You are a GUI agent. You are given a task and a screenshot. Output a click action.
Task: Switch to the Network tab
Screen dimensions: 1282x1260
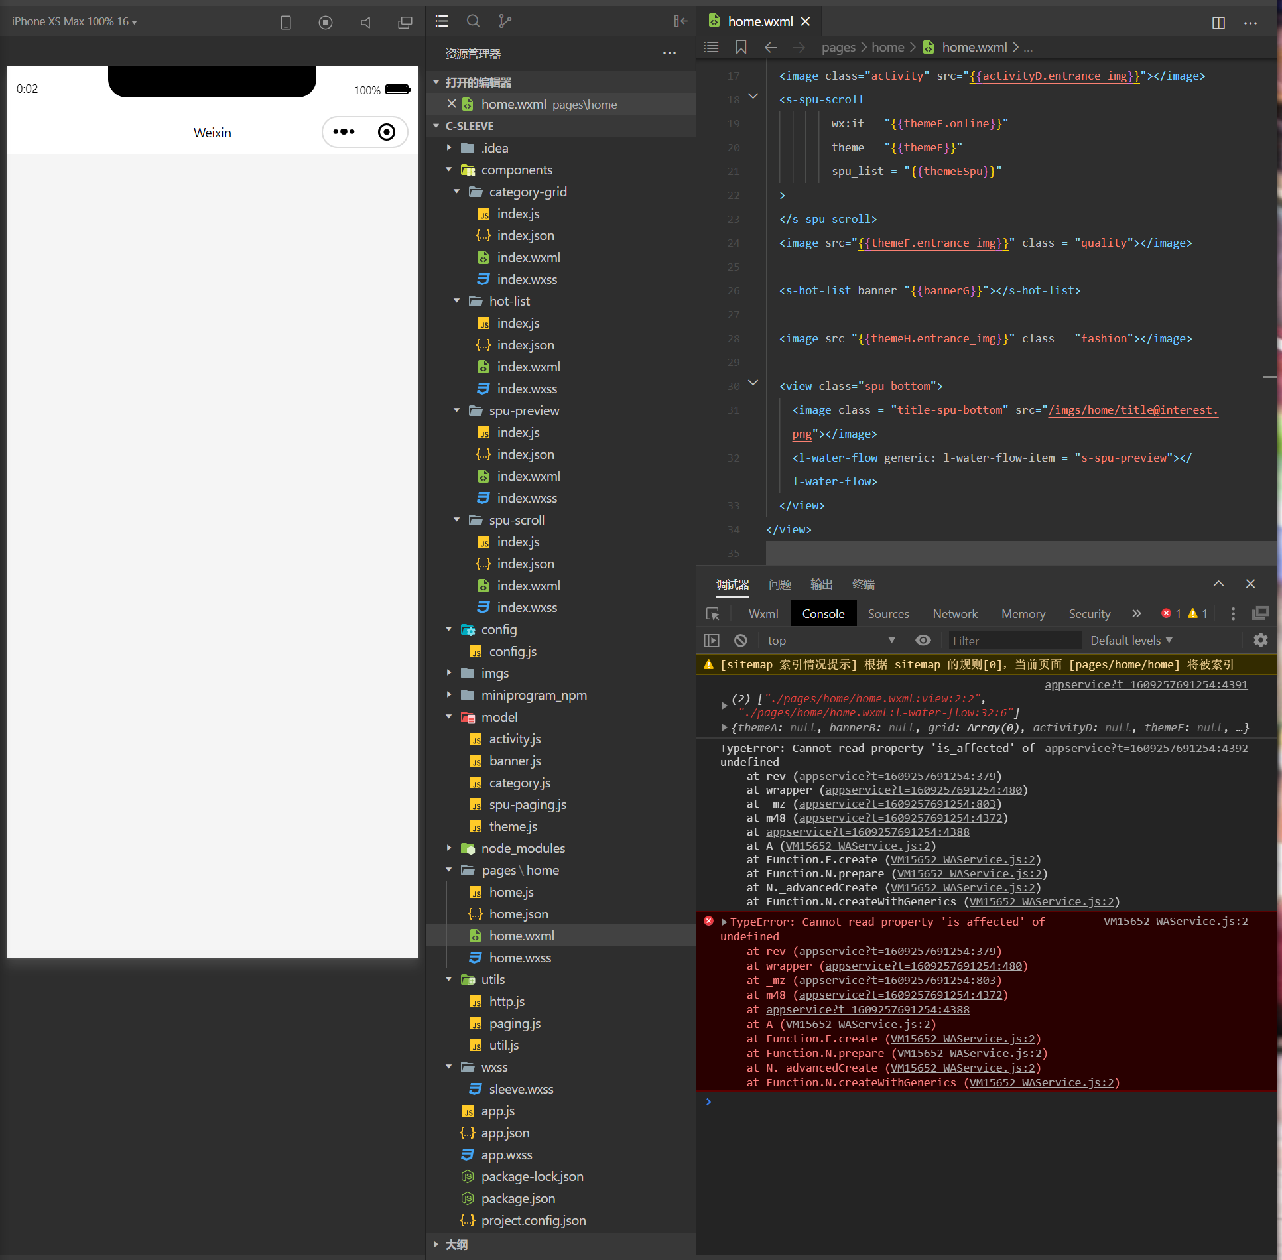tap(955, 614)
